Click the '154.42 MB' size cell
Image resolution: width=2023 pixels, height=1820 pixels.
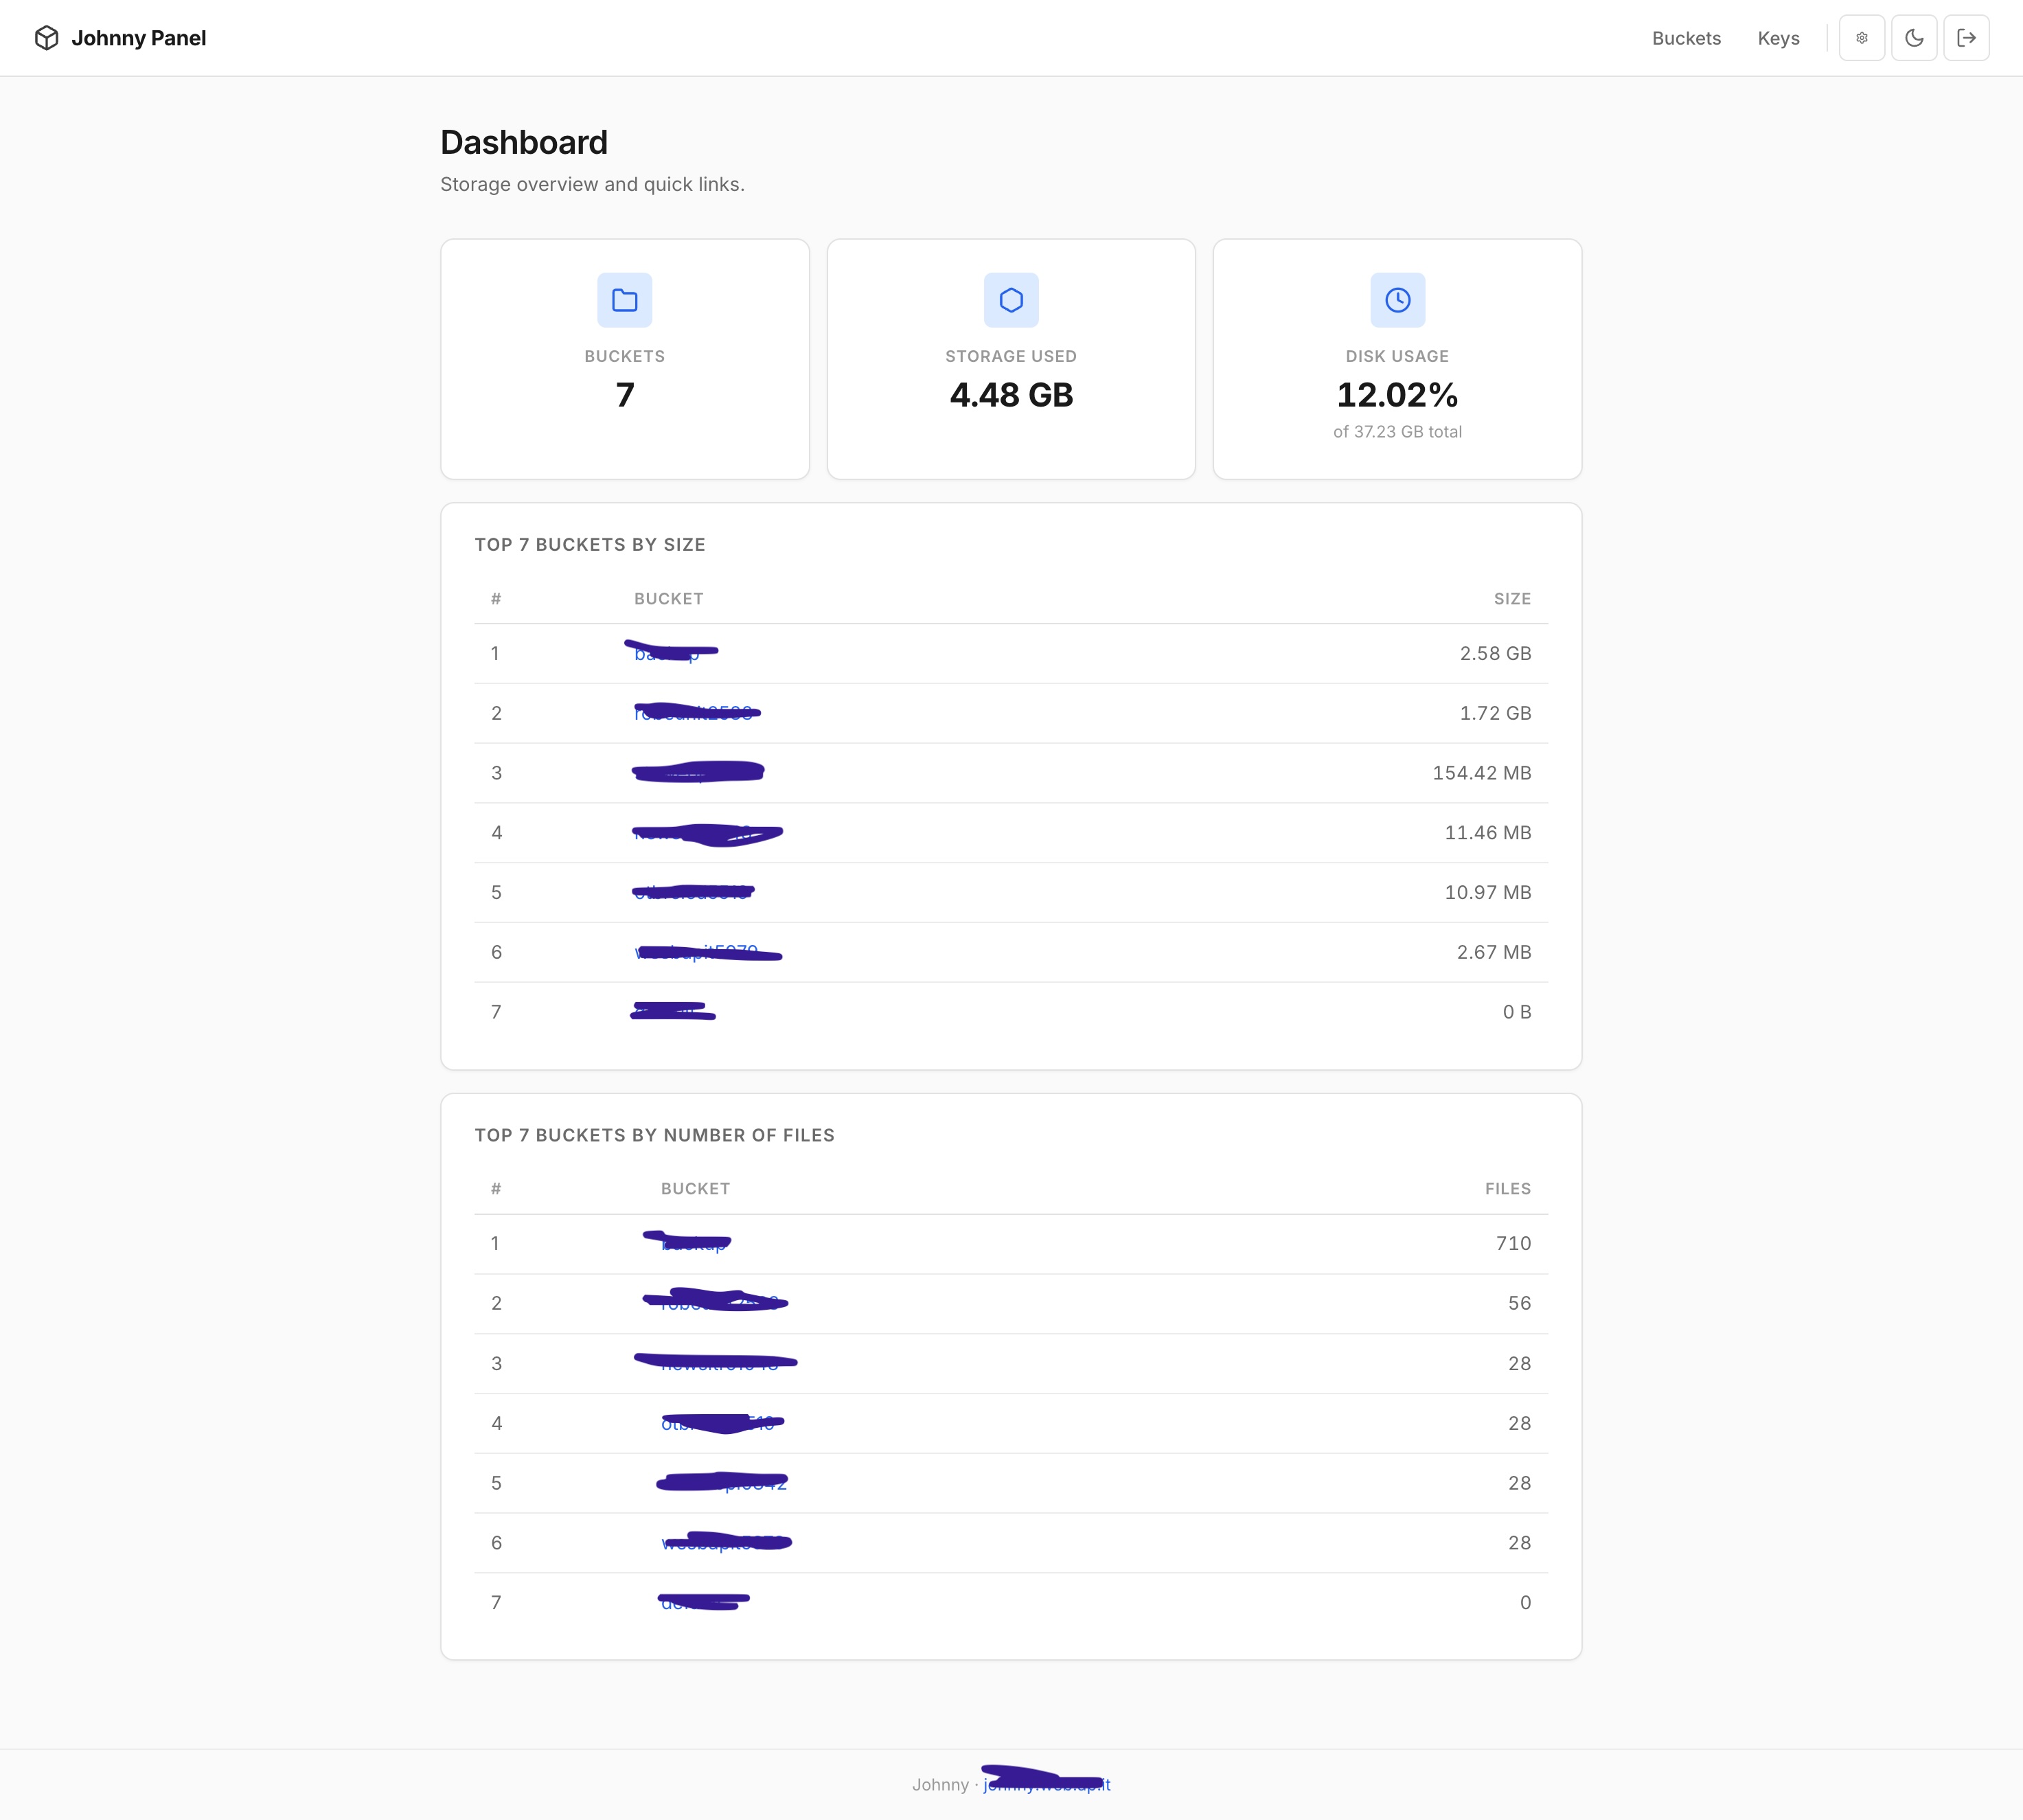[1481, 773]
